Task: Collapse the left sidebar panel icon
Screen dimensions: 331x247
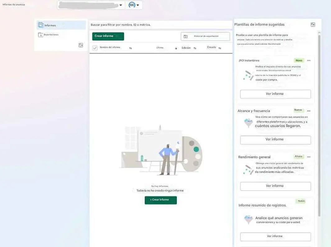Action: point(81,45)
